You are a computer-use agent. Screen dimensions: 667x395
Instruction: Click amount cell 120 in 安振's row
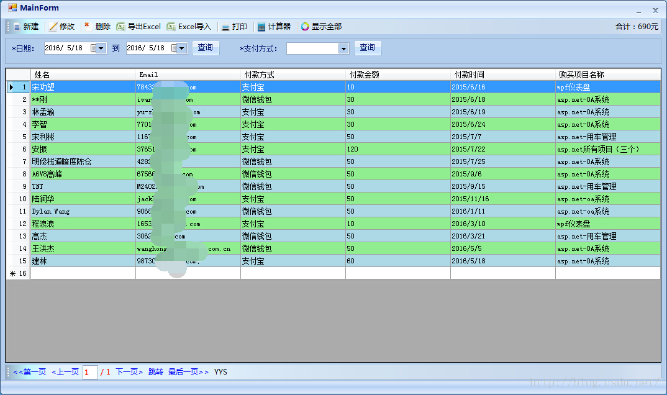pyautogui.click(x=398, y=149)
